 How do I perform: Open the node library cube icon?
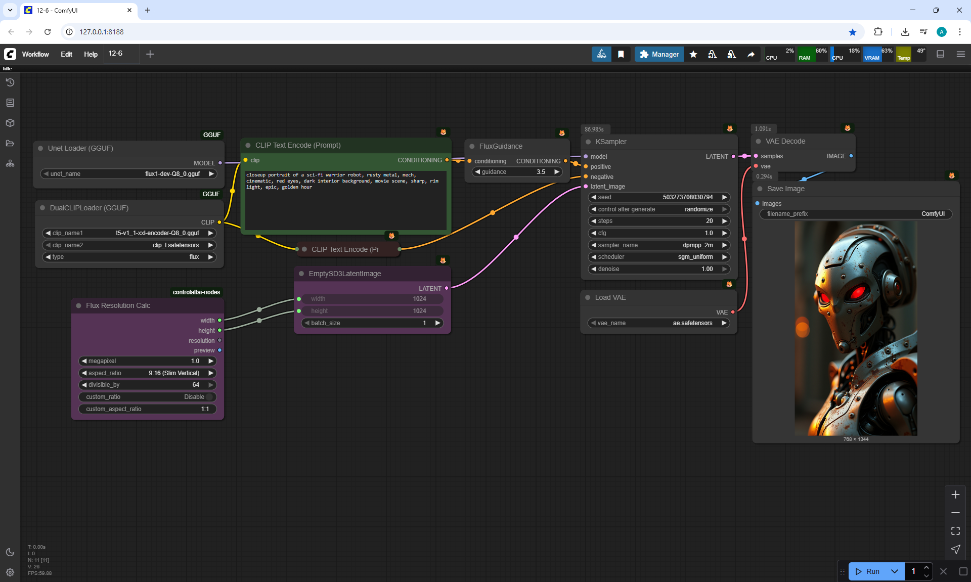[x=10, y=123]
